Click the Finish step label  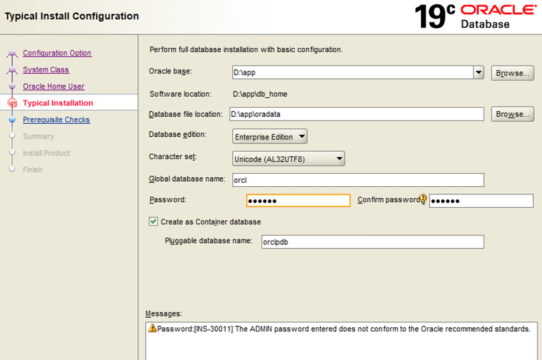(32, 169)
